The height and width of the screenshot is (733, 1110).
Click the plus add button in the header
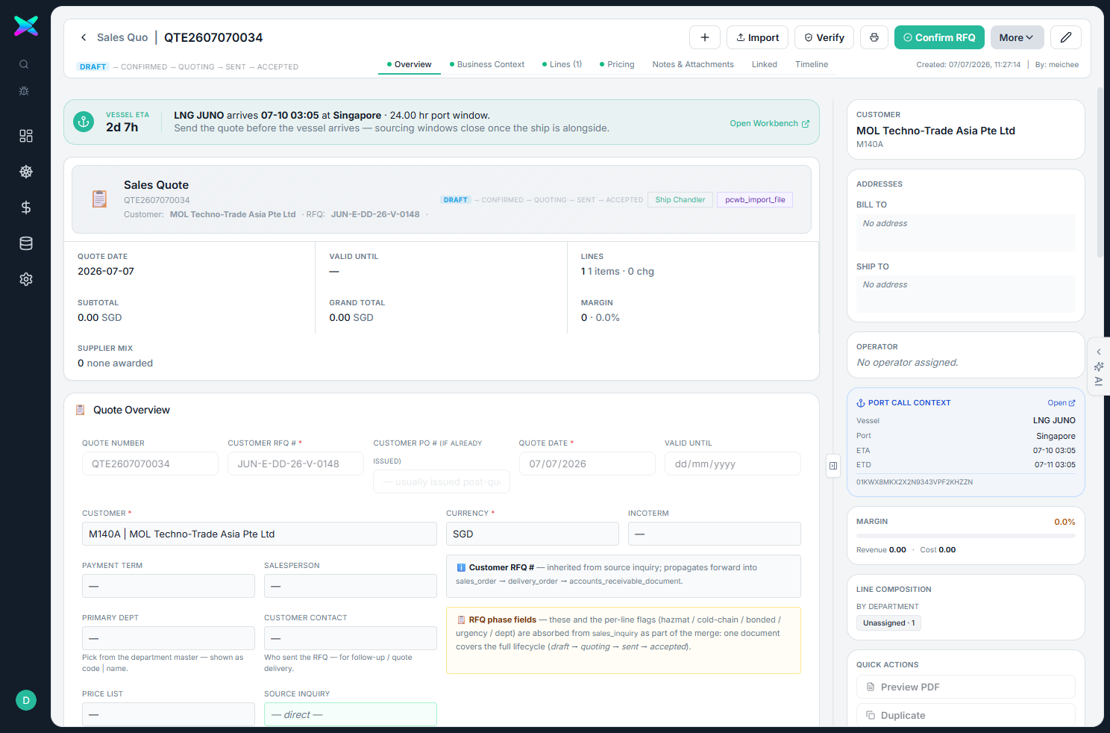coord(705,37)
